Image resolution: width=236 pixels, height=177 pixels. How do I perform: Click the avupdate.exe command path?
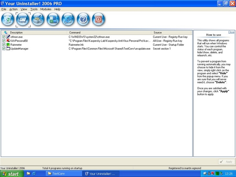click(109, 49)
